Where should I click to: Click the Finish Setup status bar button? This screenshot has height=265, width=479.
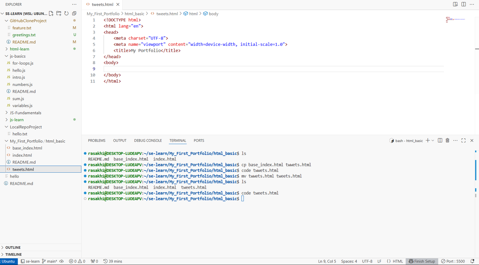(422, 261)
